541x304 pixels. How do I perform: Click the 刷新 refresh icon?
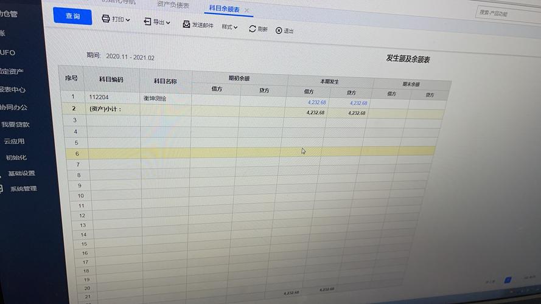coord(253,29)
